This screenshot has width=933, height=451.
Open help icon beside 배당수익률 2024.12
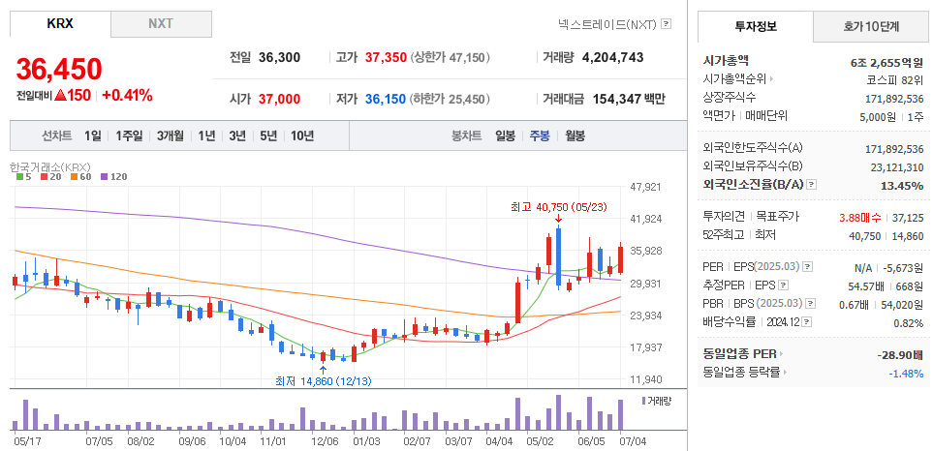pos(806,322)
